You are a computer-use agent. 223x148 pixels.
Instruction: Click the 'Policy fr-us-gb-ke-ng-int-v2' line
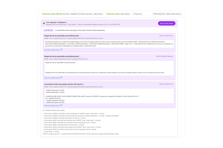(x=81, y=134)
